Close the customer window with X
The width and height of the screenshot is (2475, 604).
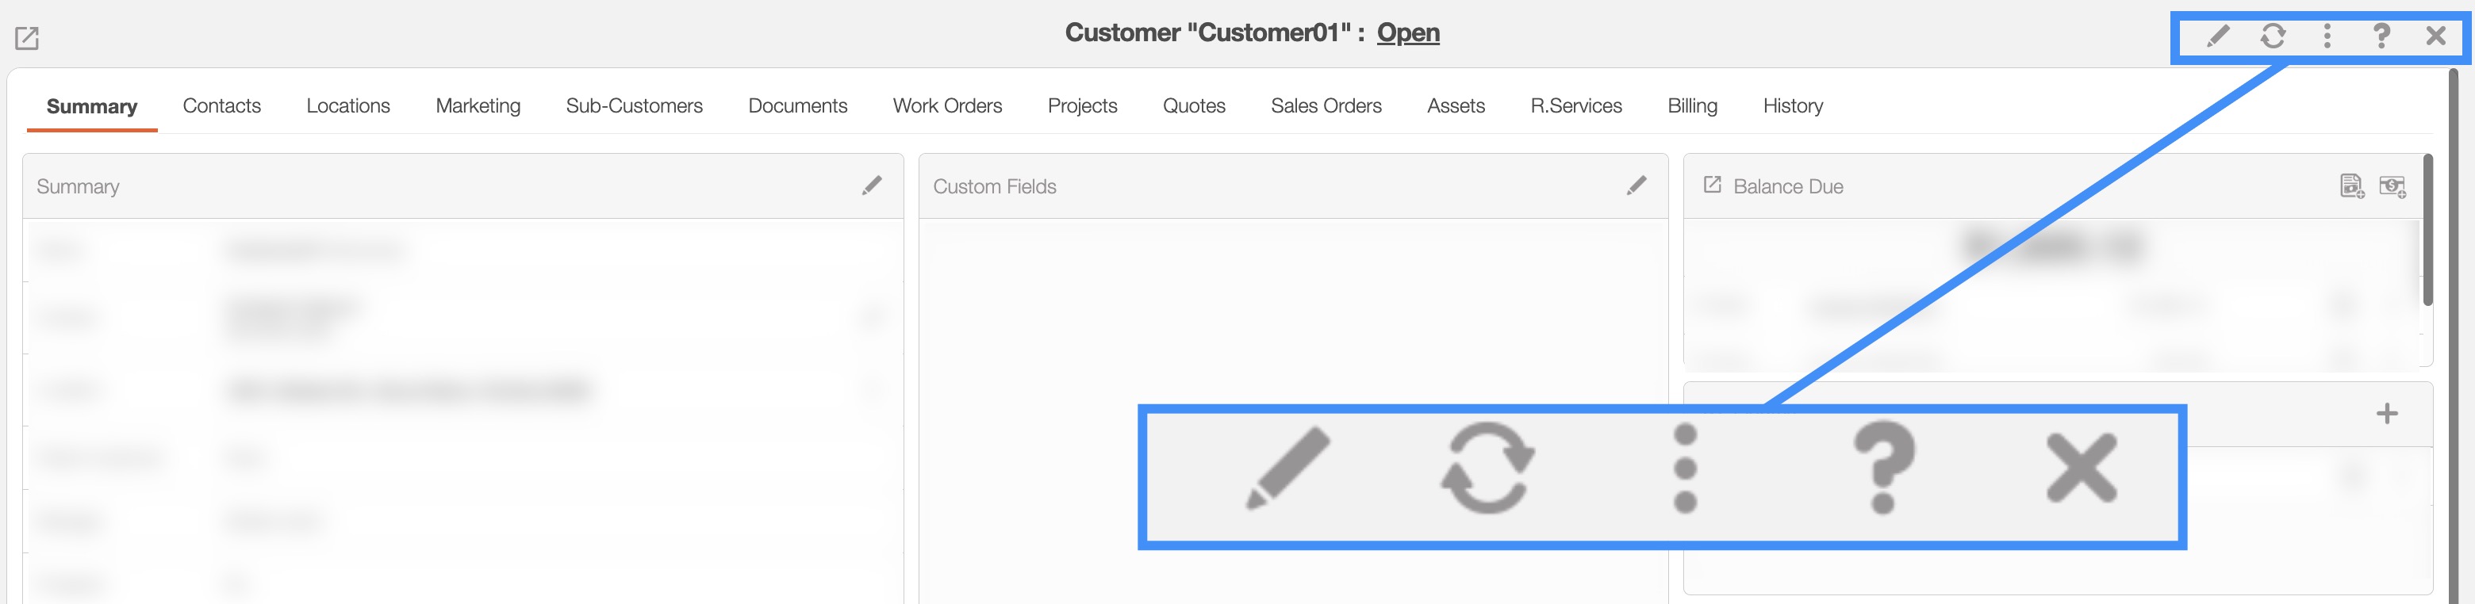pos(2435,36)
